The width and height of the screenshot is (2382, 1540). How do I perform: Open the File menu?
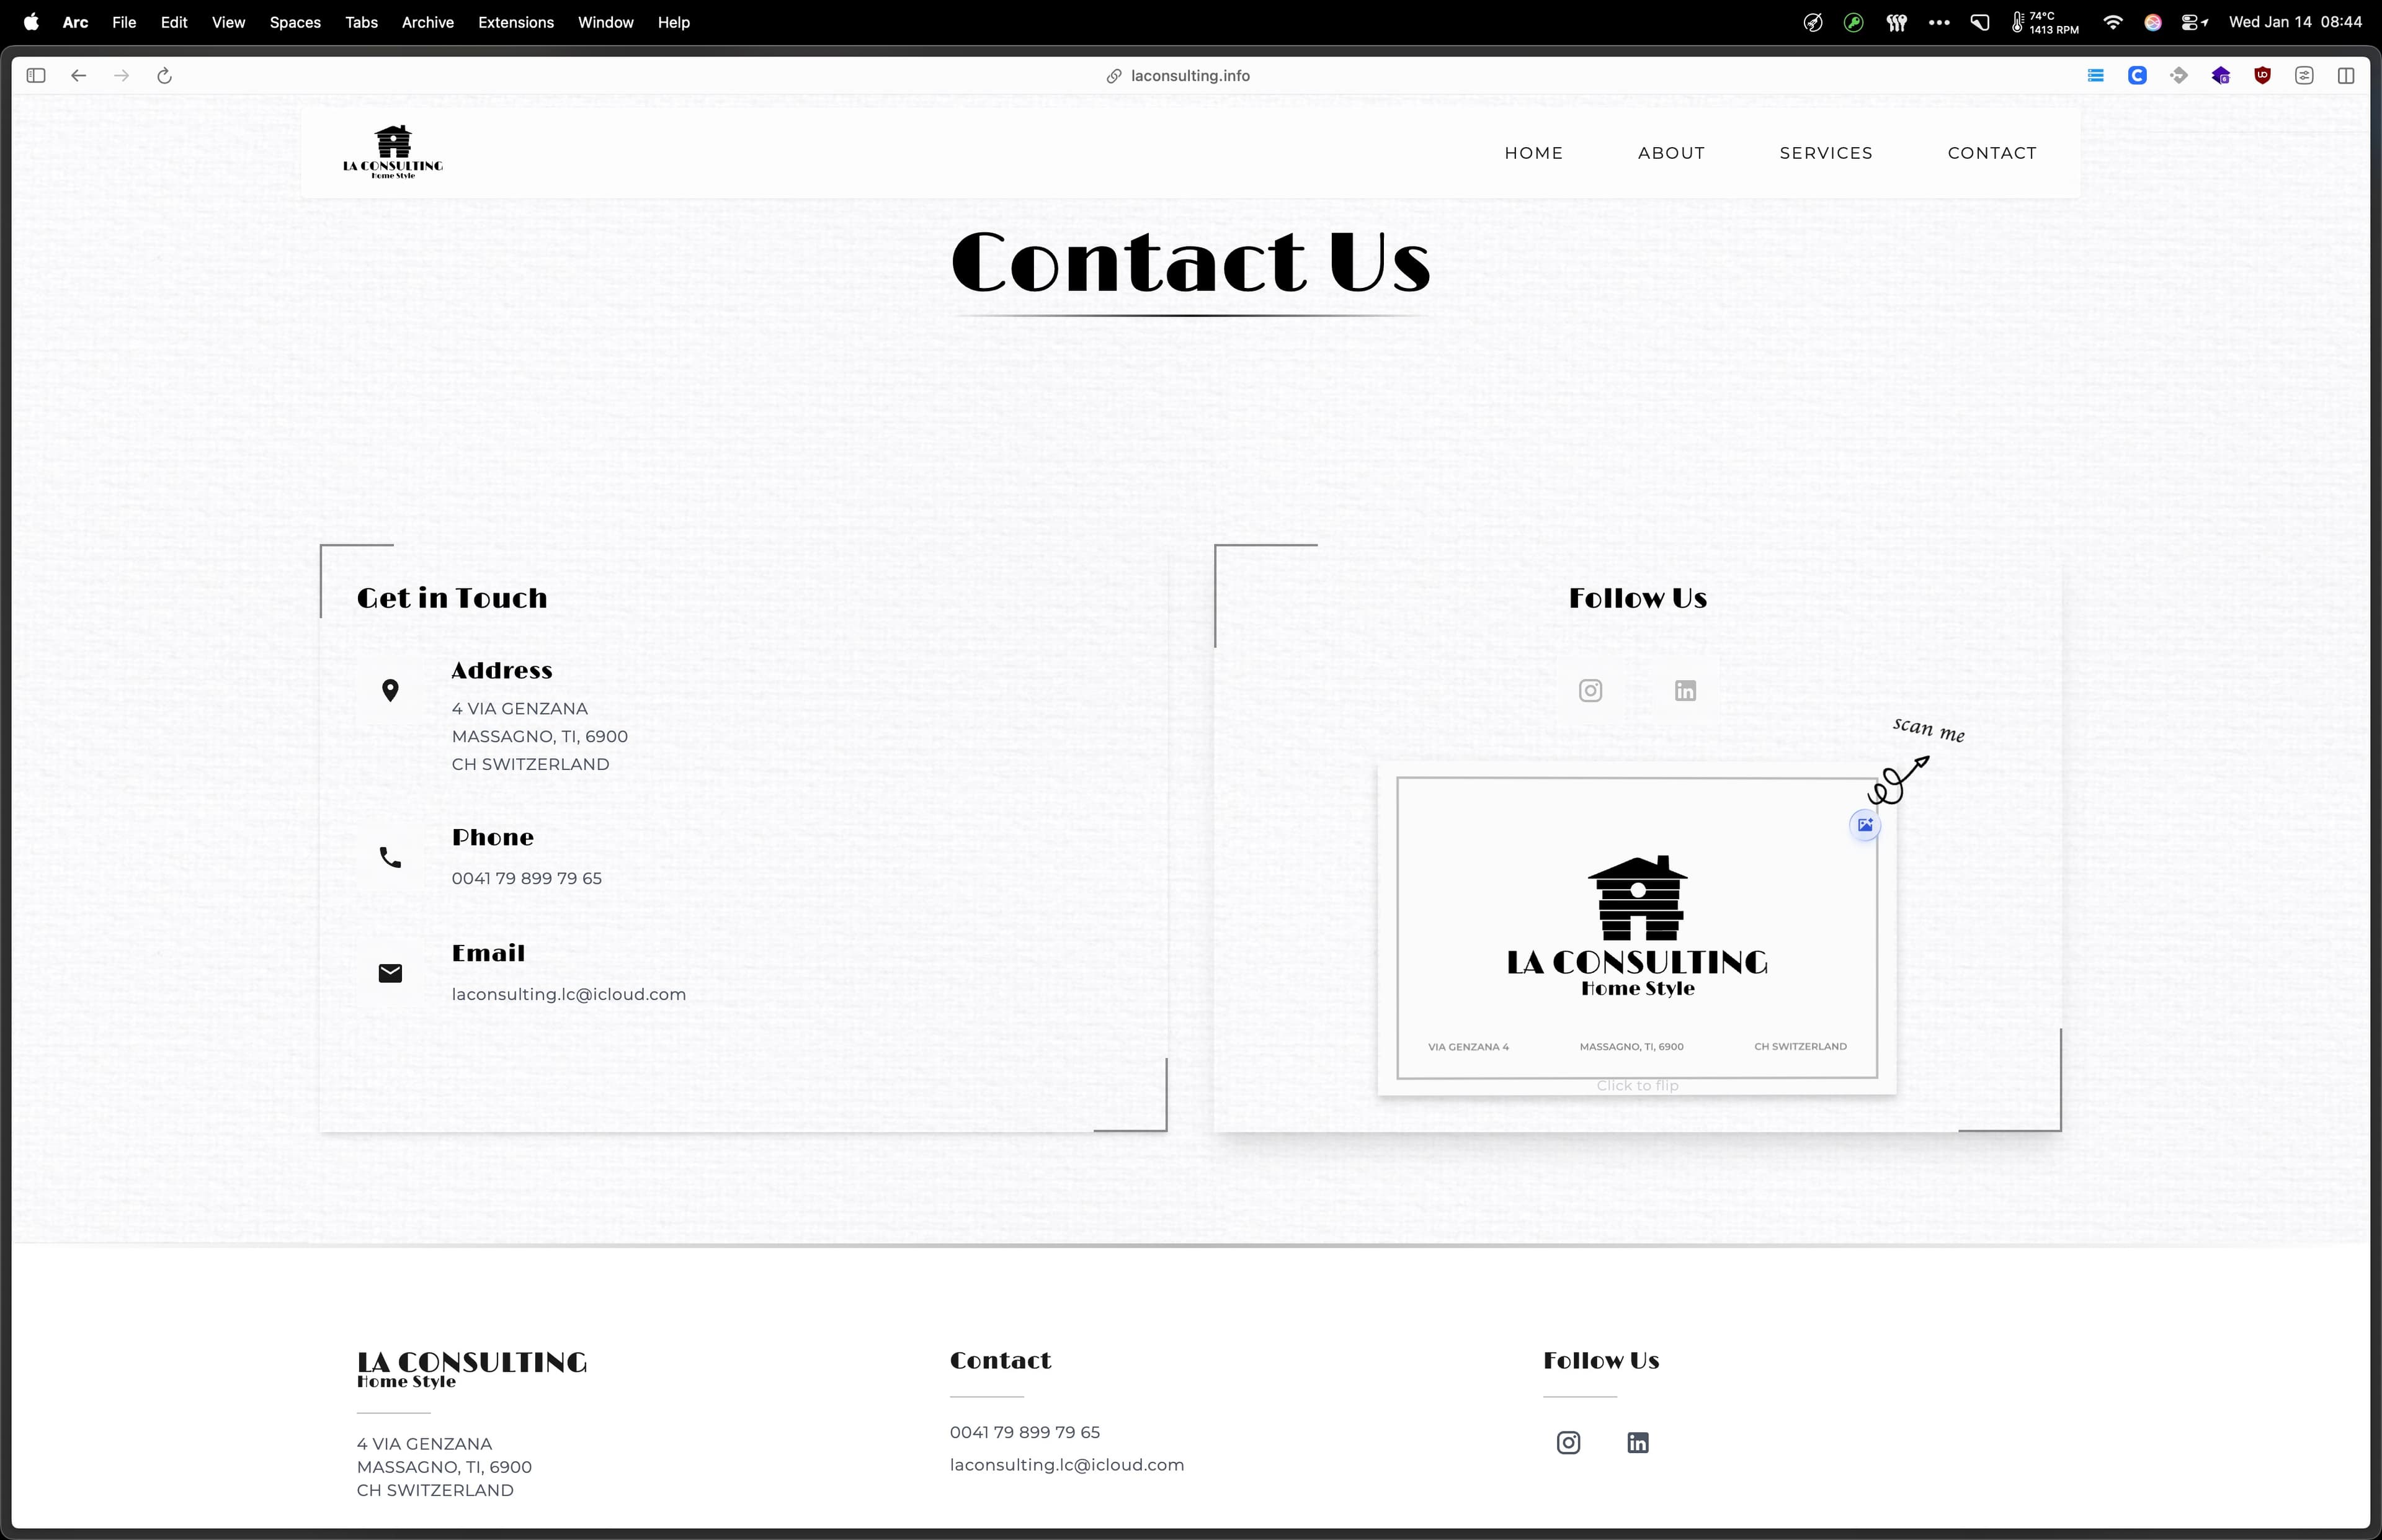[124, 22]
